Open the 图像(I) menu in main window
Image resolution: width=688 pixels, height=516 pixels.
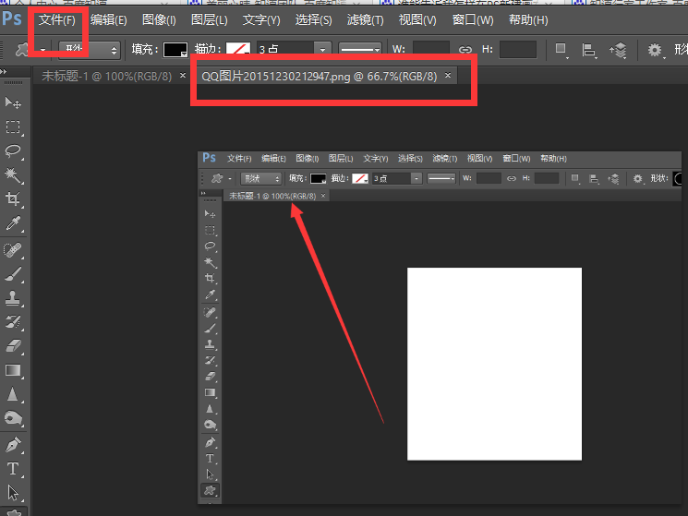pyautogui.click(x=159, y=19)
